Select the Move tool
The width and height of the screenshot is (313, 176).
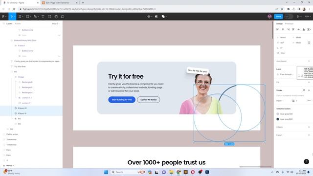[x=11, y=17]
